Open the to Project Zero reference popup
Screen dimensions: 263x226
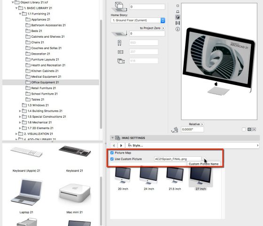point(163,28)
